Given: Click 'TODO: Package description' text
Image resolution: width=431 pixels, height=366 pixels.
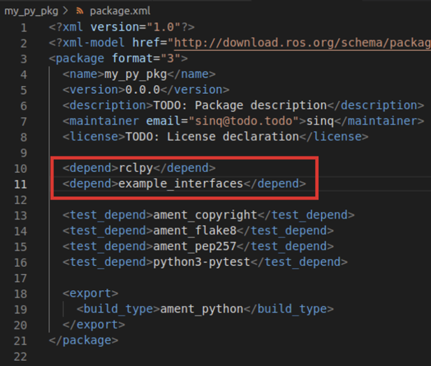Looking at the screenshot, I should pyautogui.click(x=240, y=106).
